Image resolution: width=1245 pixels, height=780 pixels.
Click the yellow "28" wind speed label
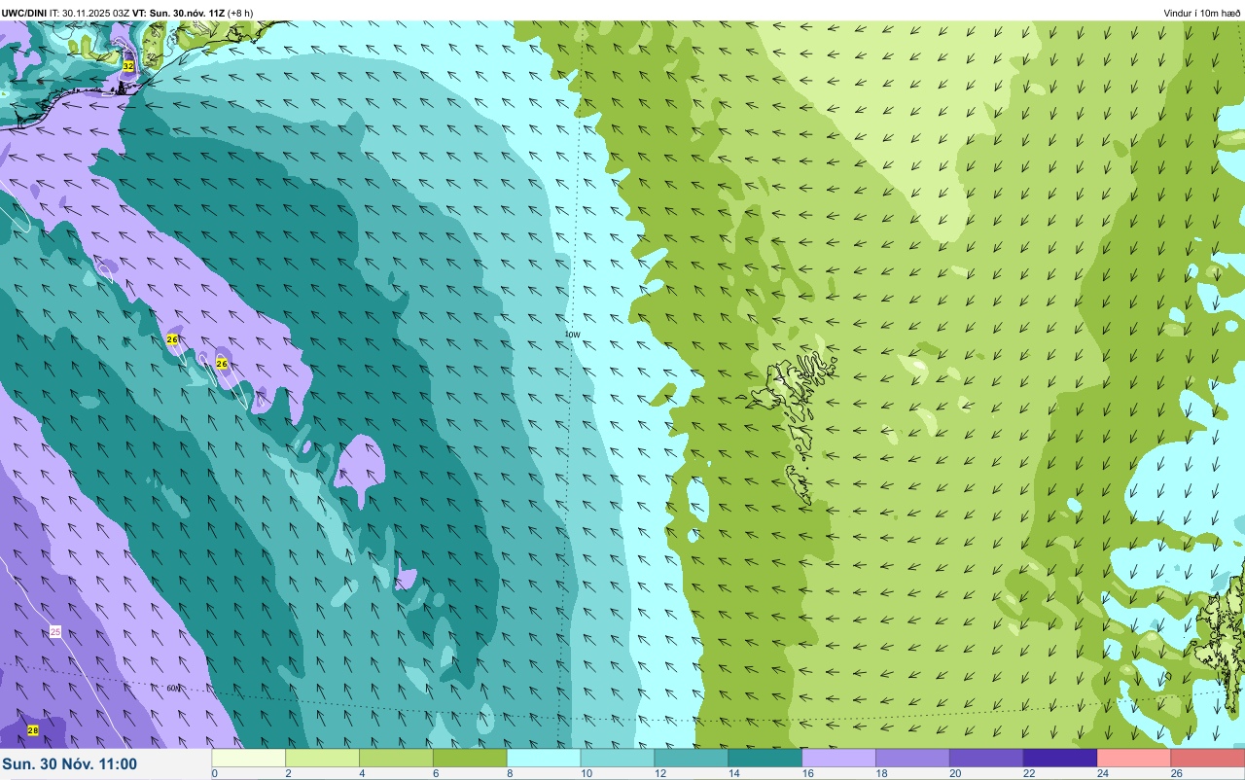(x=33, y=730)
